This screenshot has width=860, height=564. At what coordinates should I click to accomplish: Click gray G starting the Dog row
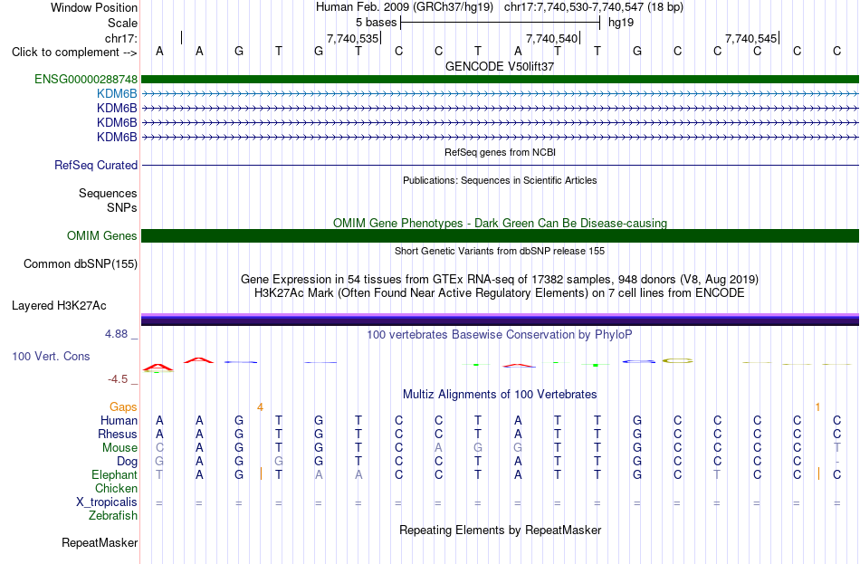[159, 462]
